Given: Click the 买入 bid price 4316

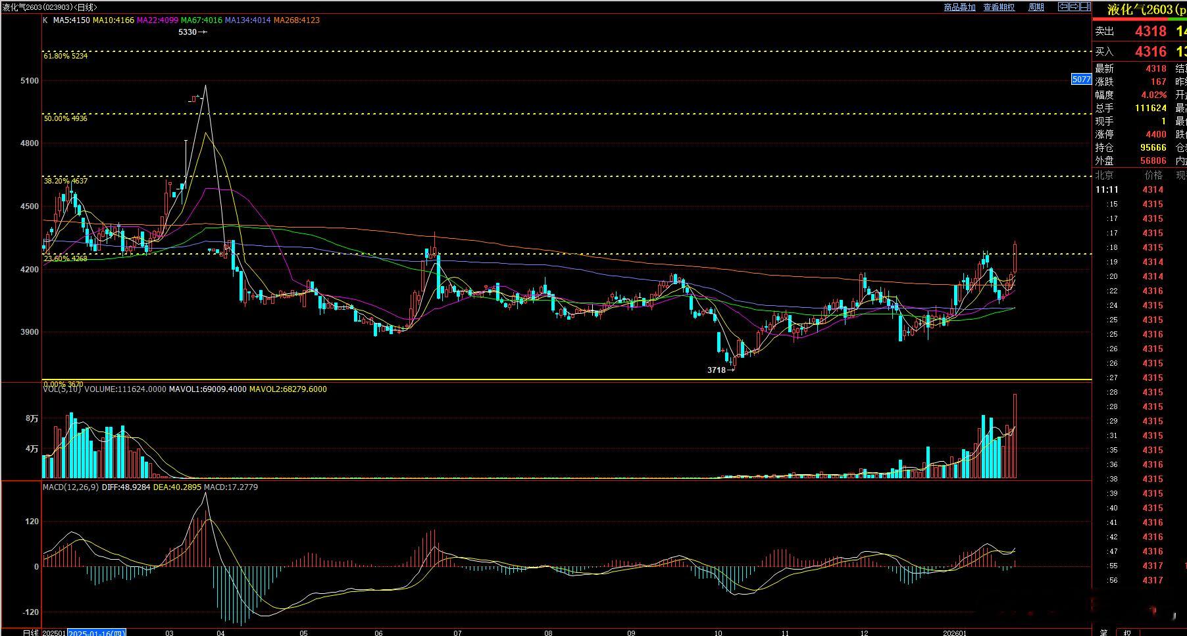Looking at the screenshot, I should (x=1151, y=51).
